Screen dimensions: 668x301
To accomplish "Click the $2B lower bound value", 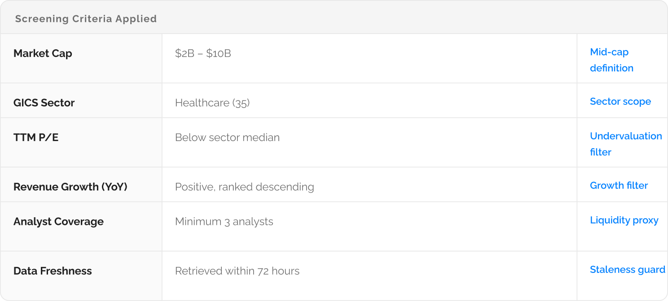I will click(x=184, y=54).
